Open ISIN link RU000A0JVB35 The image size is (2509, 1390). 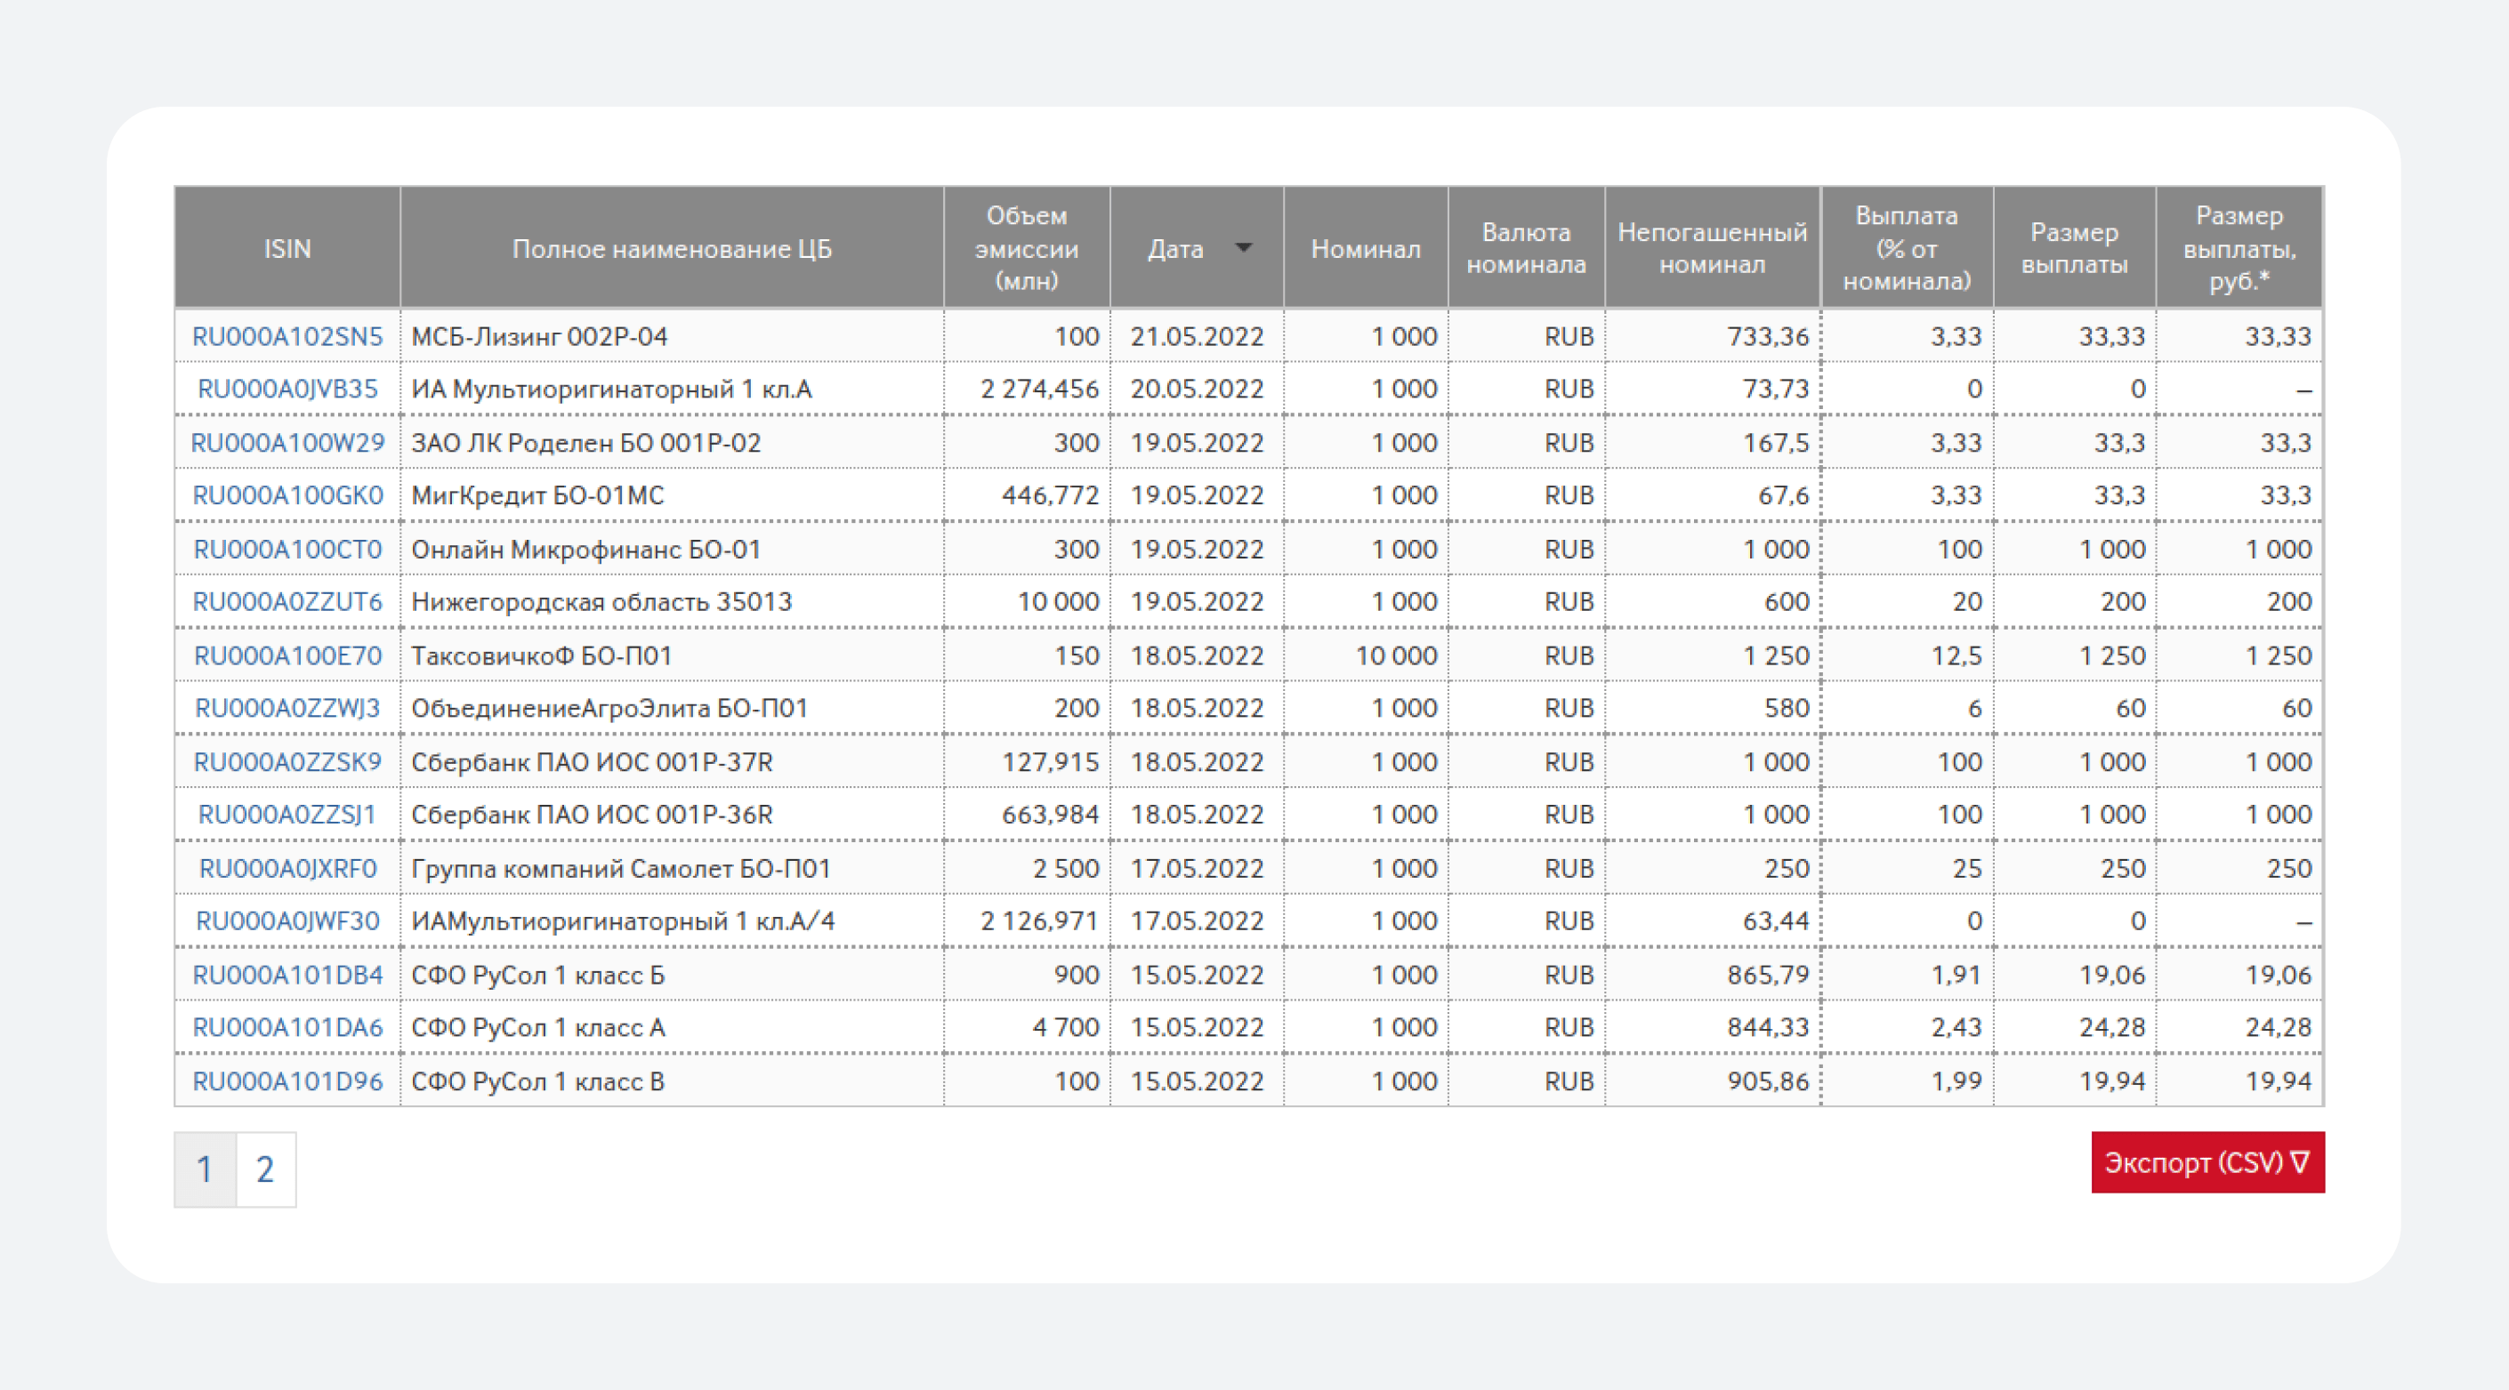point(287,390)
